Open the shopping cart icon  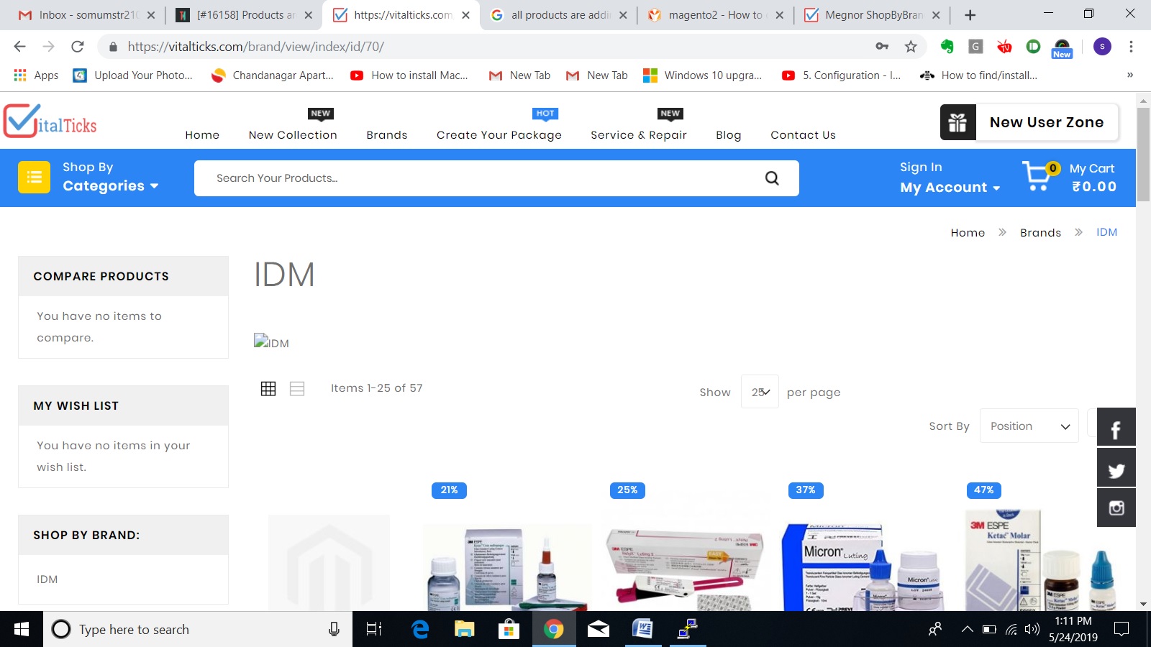tap(1037, 176)
